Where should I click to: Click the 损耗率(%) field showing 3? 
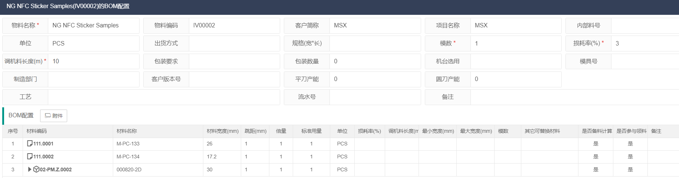coord(645,43)
